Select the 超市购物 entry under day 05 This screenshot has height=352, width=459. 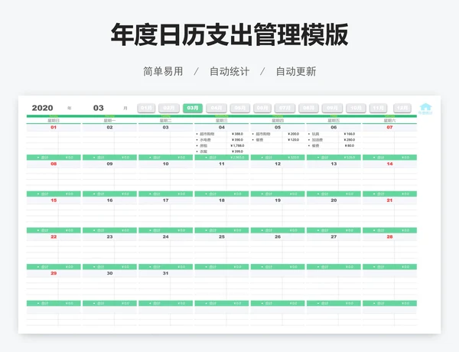click(263, 134)
